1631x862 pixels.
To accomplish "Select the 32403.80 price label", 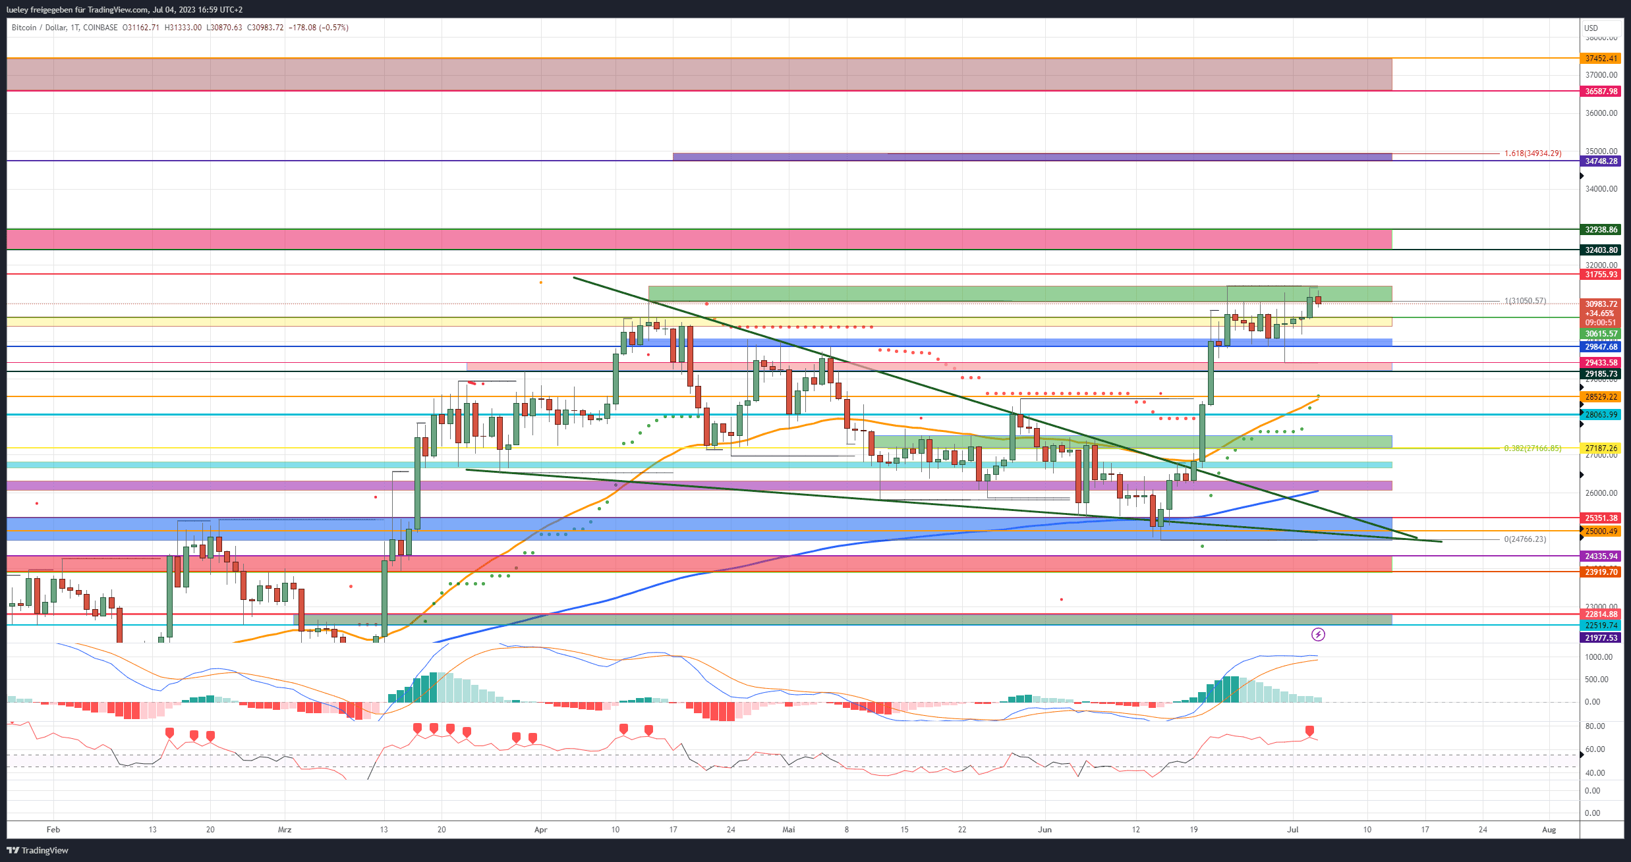I will pos(1601,250).
